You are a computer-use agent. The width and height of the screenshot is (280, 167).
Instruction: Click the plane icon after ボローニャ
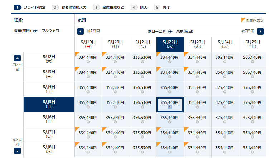pos(170,32)
